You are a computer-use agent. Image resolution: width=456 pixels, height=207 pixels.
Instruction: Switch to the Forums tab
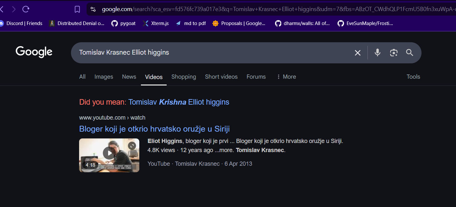tap(256, 77)
